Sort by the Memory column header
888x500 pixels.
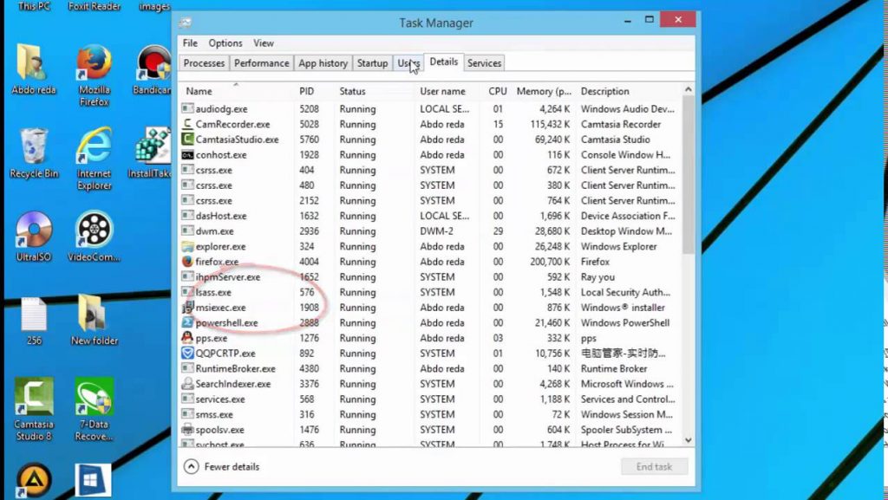coord(545,90)
